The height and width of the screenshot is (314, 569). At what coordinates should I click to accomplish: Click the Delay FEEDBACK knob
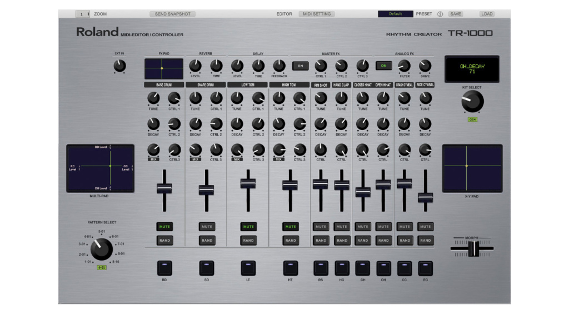(x=279, y=66)
